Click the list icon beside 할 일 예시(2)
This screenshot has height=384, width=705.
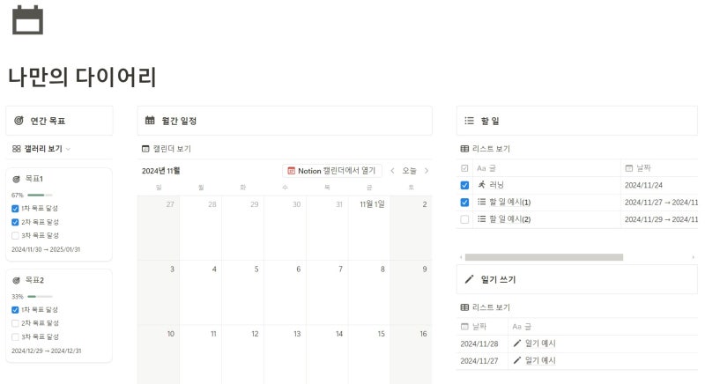481,218
